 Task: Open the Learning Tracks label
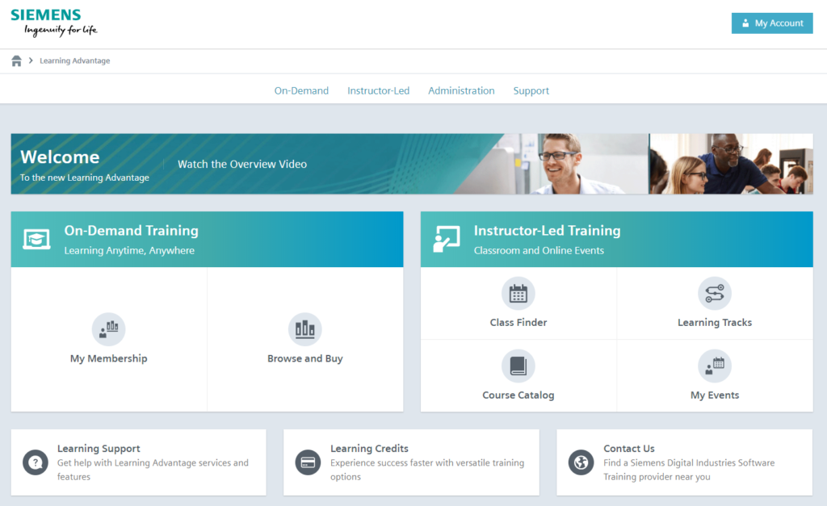tap(715, 322)
